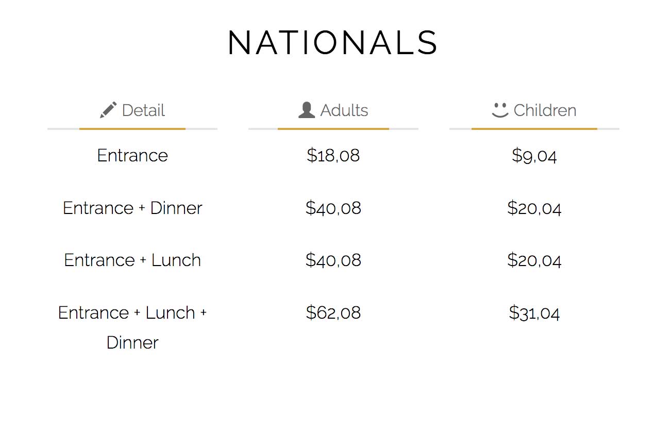Viewport: 671px width, 428px height.
Task: Select the Children column header
Action: [534, 110]
